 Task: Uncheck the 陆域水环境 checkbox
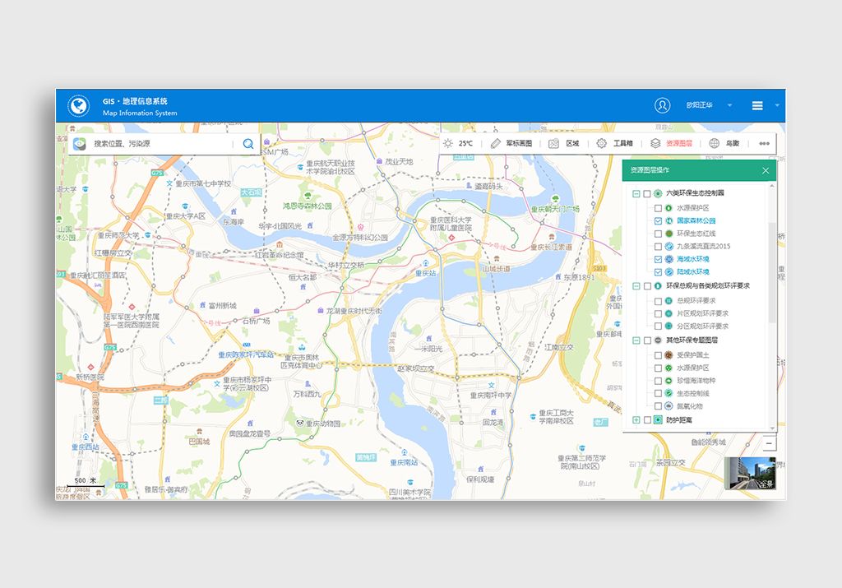click(x=658, y=272)
